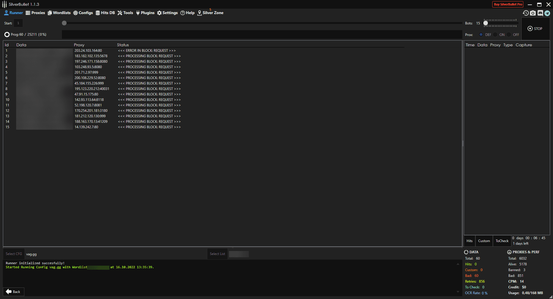Click the Time column header in hits panel
Screen dimensions: 553x299
(x=470, y=45)
